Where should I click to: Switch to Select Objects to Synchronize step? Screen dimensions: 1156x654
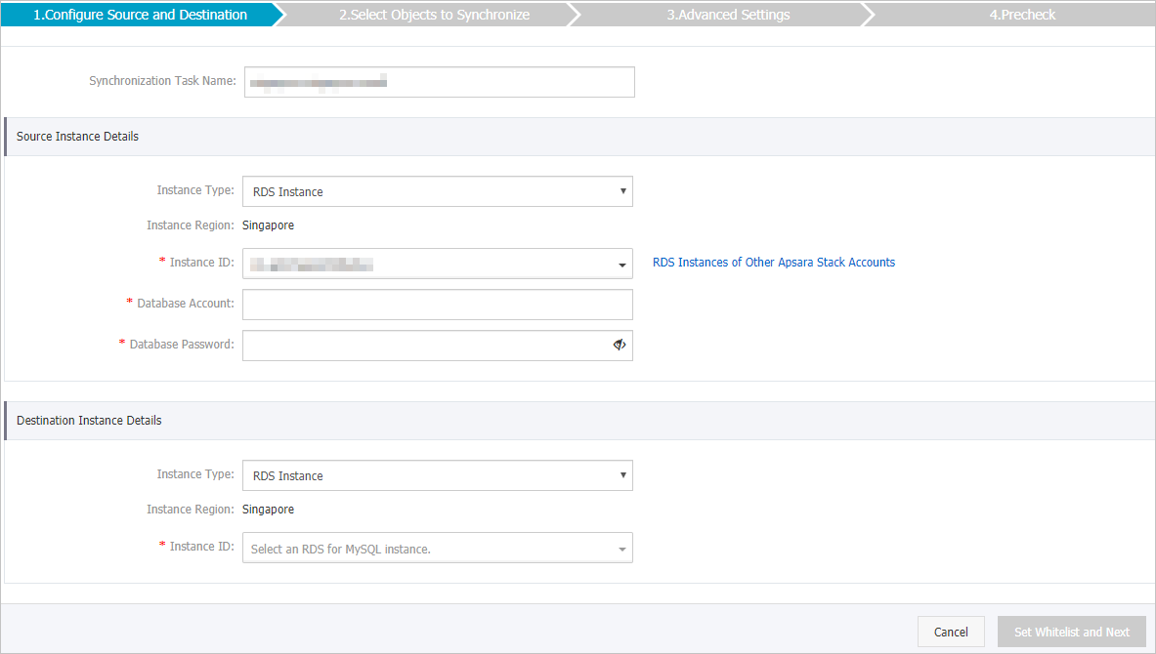pos(434,14)
